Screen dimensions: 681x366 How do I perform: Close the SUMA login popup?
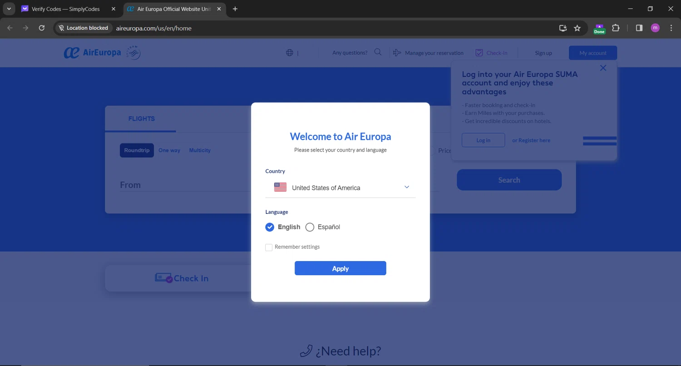tap(603, 68)
